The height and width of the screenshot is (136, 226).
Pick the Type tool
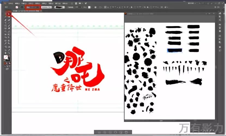[6, 23]
